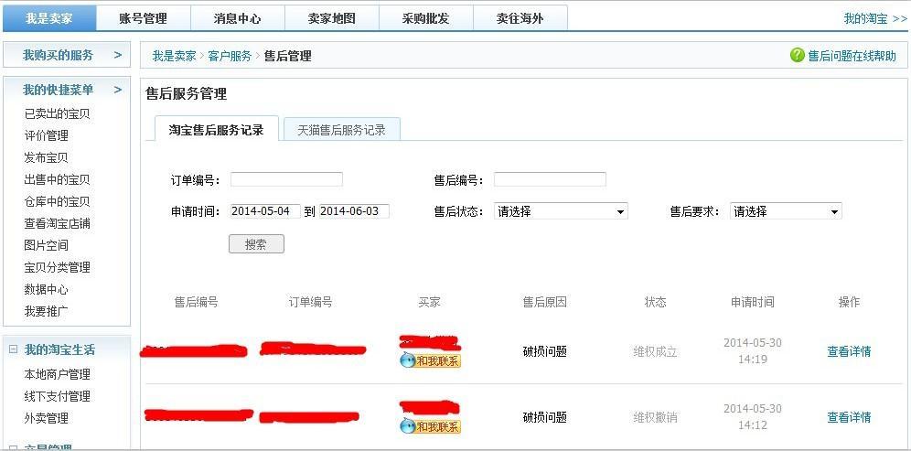This screenshot has width=911, height=451.
Task: Open the 售后状态 dropdown
Action: tap(561, 211)
